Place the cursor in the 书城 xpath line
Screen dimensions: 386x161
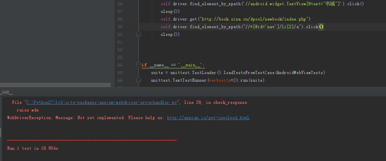pos(262,4)
